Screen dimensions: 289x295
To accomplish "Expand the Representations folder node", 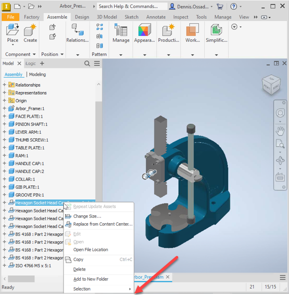I will [x=4, y=93].
